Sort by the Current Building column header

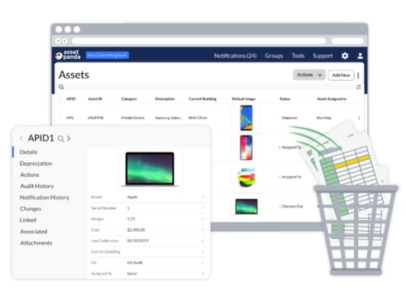pos(202,99)
